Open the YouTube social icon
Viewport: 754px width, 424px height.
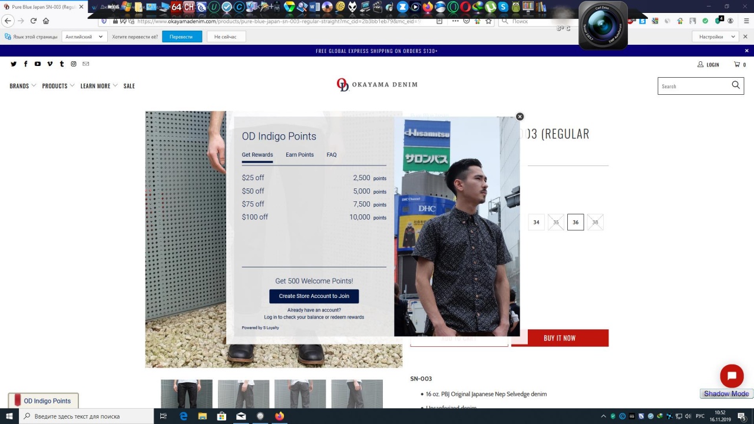(x=38, y=64)
